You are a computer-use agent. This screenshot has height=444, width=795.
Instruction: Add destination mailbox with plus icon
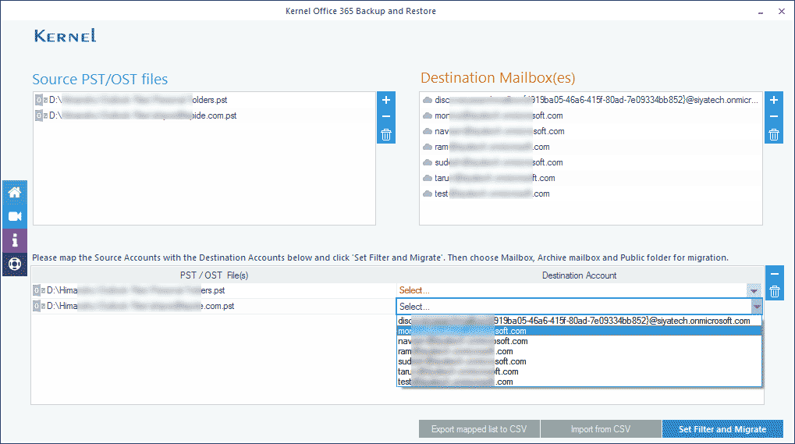coord(774,100)
